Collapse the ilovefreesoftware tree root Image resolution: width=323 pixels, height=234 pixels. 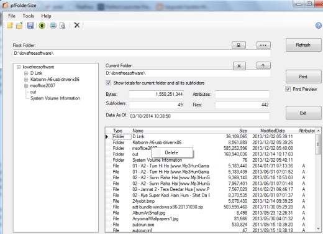(19, 67)
